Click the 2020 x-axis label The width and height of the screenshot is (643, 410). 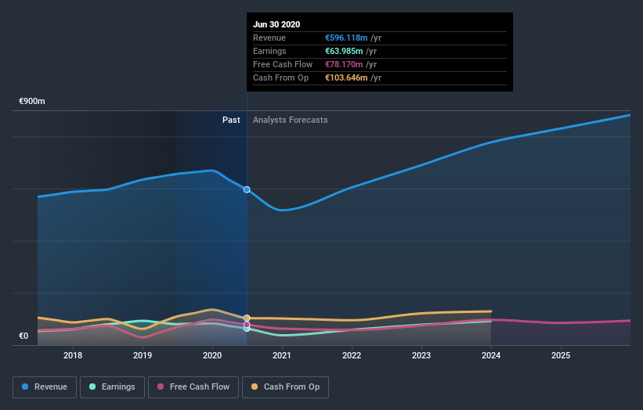point(212,355)
